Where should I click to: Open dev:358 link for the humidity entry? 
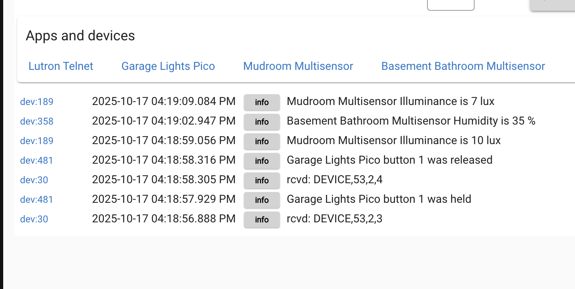pos(37,121)
